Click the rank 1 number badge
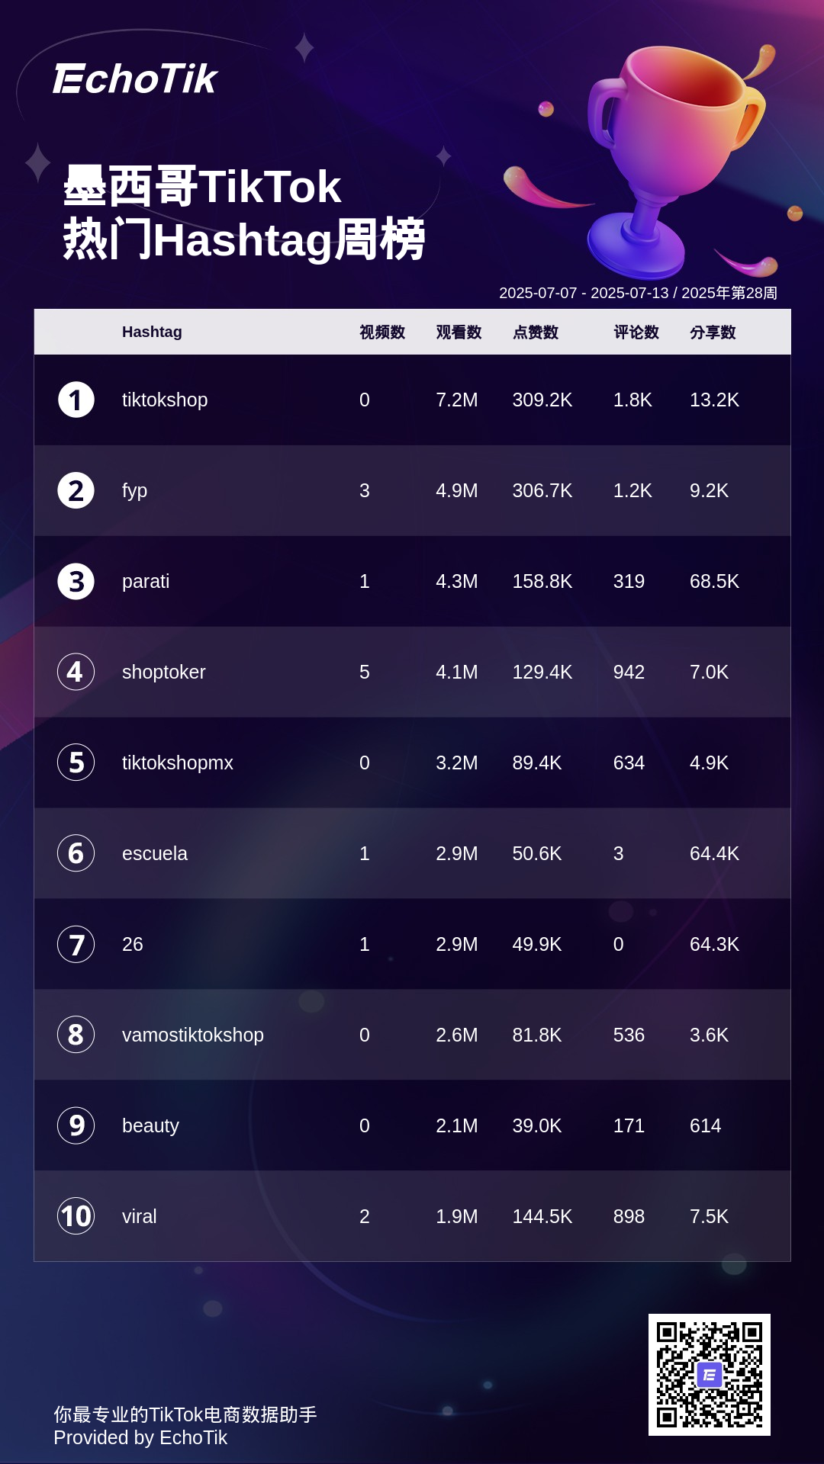824x1464 pixels. pyautogui.click(x=76, y=400)
